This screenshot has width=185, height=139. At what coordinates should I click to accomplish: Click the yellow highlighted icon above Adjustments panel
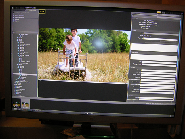159,12
